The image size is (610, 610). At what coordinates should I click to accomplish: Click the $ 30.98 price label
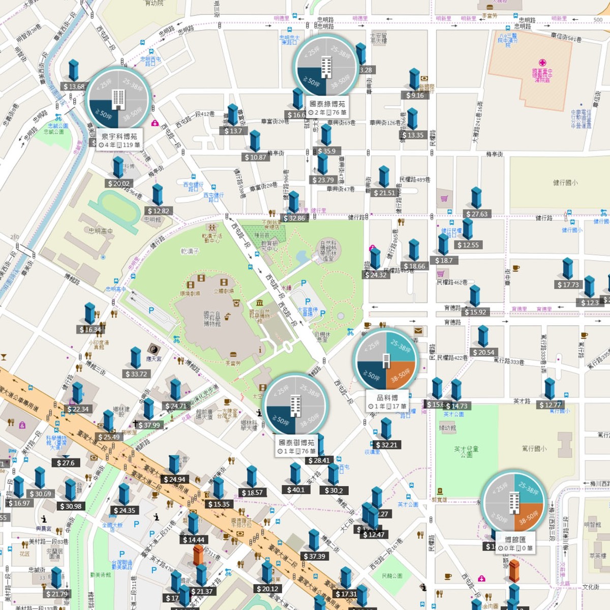coord(71,506)
